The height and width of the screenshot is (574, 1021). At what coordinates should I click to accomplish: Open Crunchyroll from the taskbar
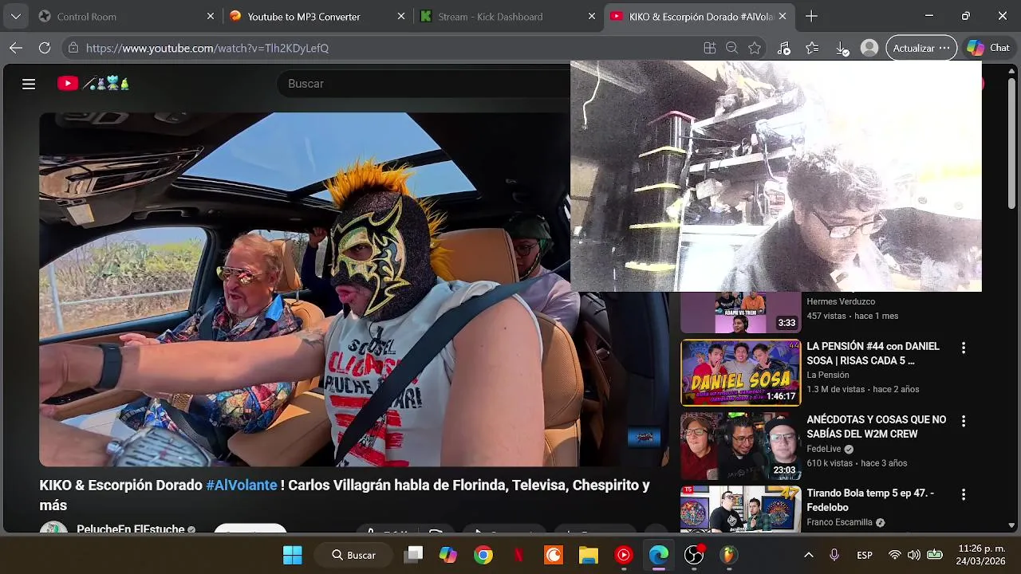(x=554, y=555)
